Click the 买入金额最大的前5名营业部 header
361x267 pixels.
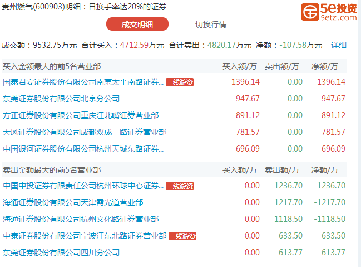tap(52, 66)
